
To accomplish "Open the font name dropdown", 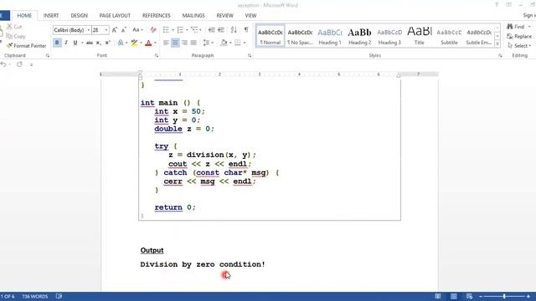I will tap(89, 30).
